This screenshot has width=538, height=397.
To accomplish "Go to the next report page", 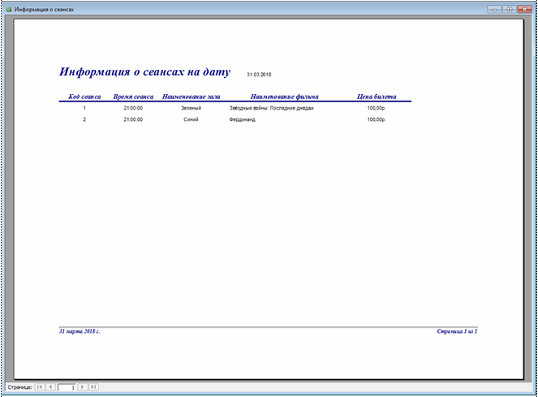I will (82, 387).
